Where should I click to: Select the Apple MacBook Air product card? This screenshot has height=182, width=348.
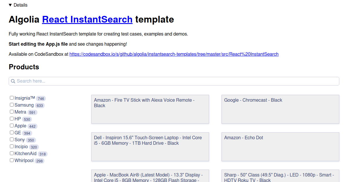coord(150,176)
